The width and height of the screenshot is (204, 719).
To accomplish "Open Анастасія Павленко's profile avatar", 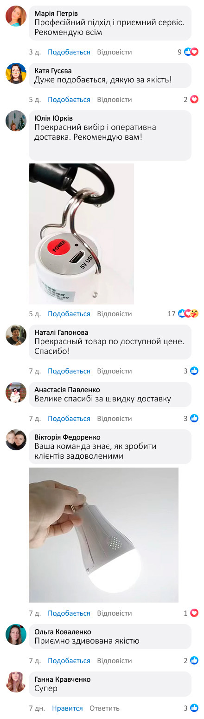I will point(16,392).
